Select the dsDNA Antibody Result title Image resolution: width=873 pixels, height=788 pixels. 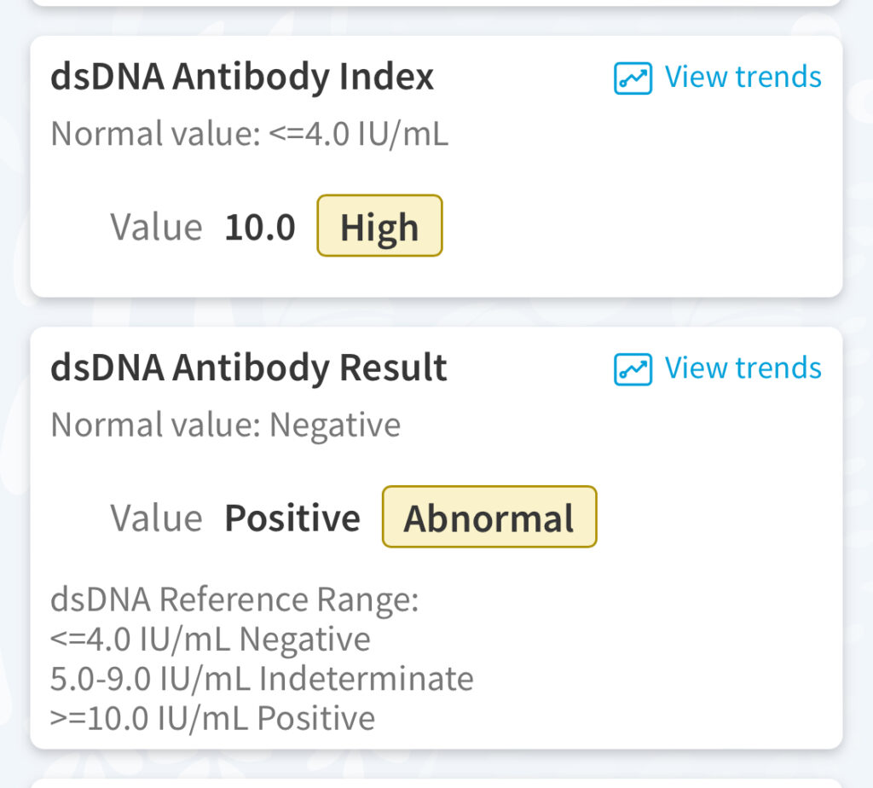(249, 368)
